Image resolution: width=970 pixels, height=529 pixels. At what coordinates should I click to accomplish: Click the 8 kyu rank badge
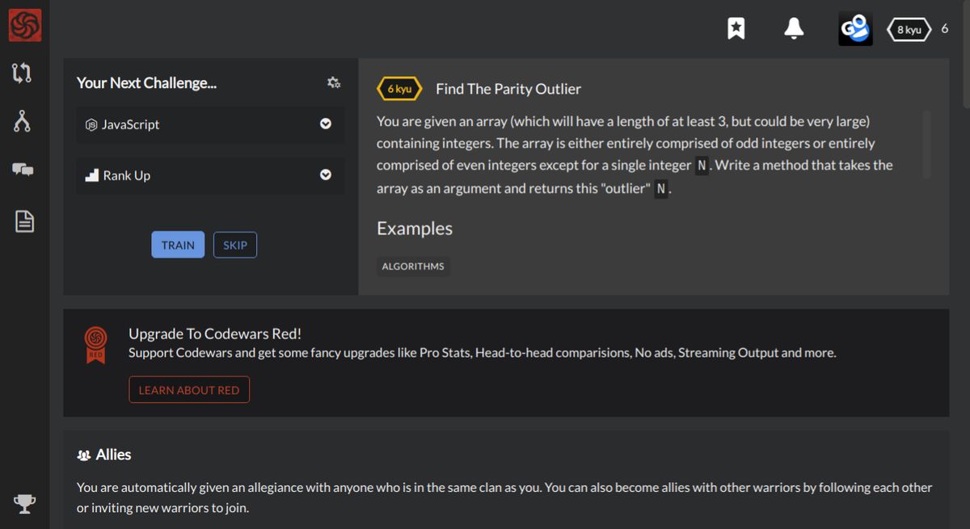coord(909,30)
